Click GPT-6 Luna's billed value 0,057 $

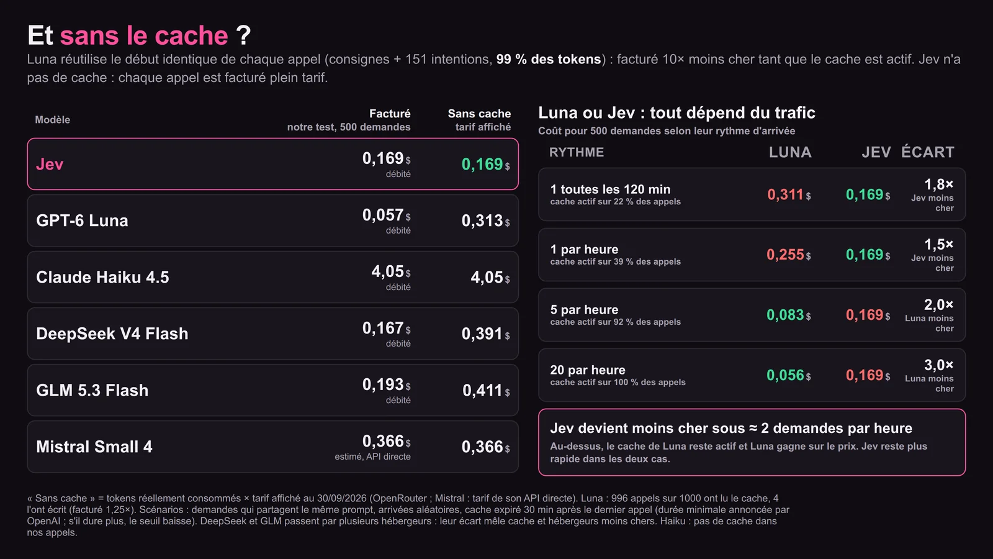click(386, 216)
